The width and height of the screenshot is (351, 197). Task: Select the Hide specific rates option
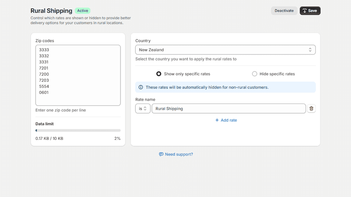point(254,74)
